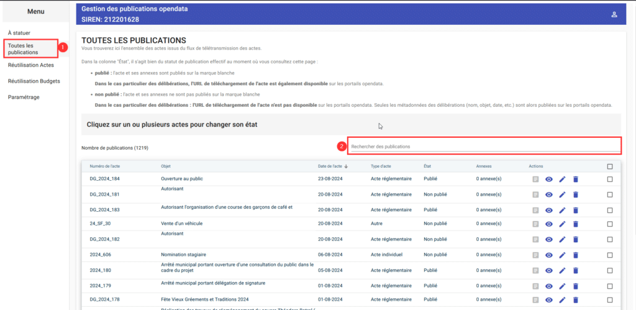Select checkbox for act 24_SF_30 row
The width and height of the screenshot is (636, 310).
tap(609, 224)
